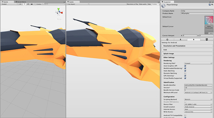The width and height of the screenshot is (214, 118).
Task: Open the Shaded draw mode dropdown
Action: point(9,4)
